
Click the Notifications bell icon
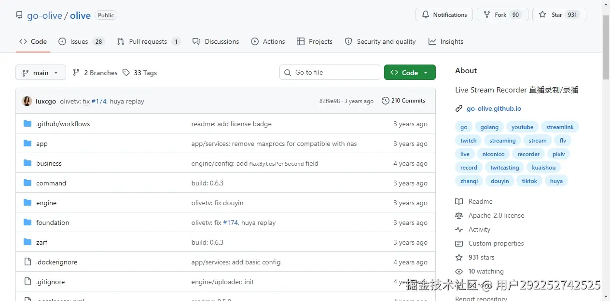(426, 15)
